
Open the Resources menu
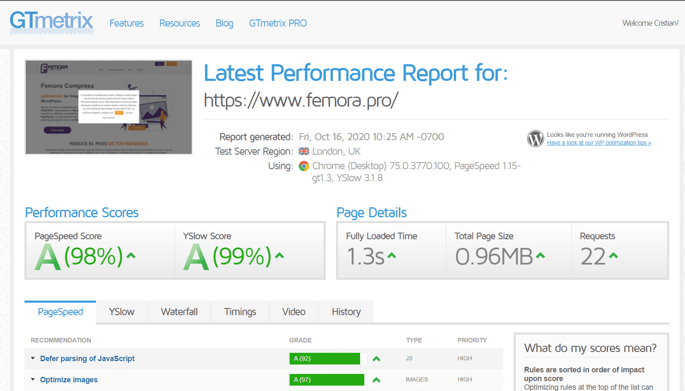179,23
